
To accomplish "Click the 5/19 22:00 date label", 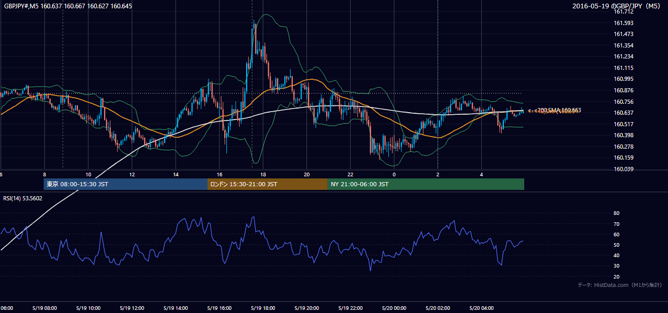I will pyautogui.click(x=350, y=308).
